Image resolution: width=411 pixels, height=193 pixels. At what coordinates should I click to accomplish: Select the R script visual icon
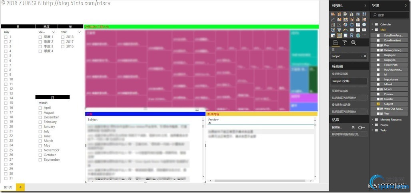coord(352,35)
